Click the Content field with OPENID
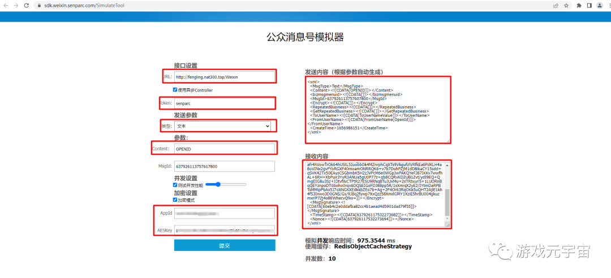611x278 pixels. tap(225, 149)
